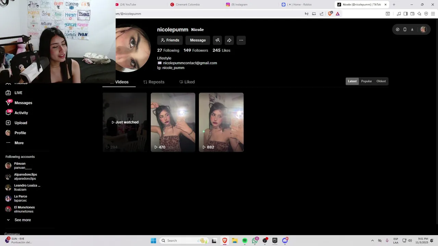Open the video with 470 views
Viewport: 438px width, 246px height.
(x=173, y=122)
